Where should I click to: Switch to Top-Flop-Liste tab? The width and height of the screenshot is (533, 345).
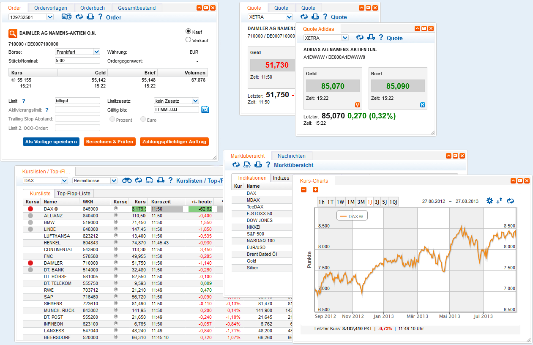74,194
